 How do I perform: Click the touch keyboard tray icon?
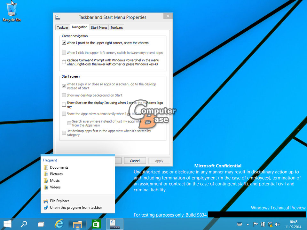pyautogui.click(x=239, y=224)
